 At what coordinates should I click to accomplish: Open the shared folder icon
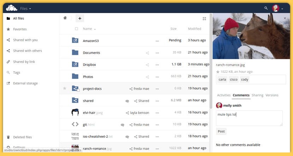point(75,100)
